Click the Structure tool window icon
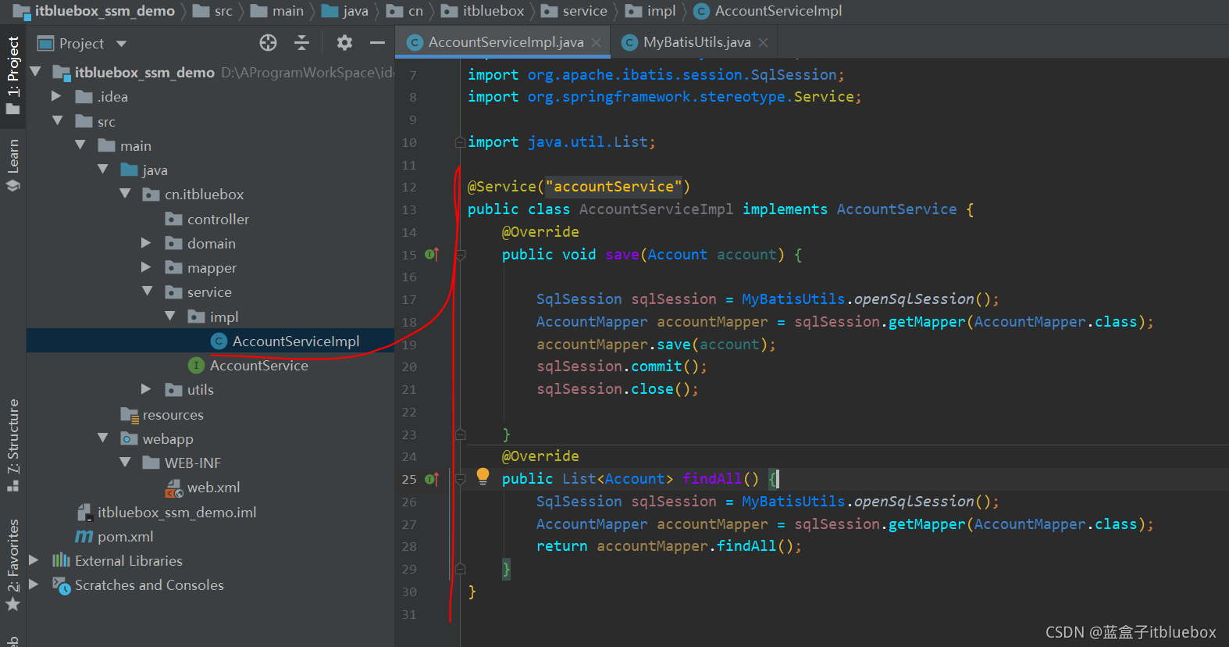This screenshot has height=647, width=1229. 12,485
